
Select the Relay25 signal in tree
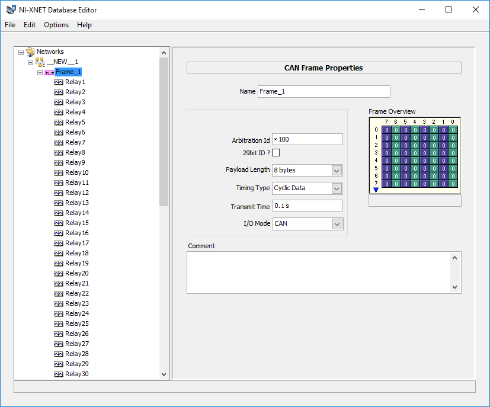pyautogui.click(x=77, y=323)
